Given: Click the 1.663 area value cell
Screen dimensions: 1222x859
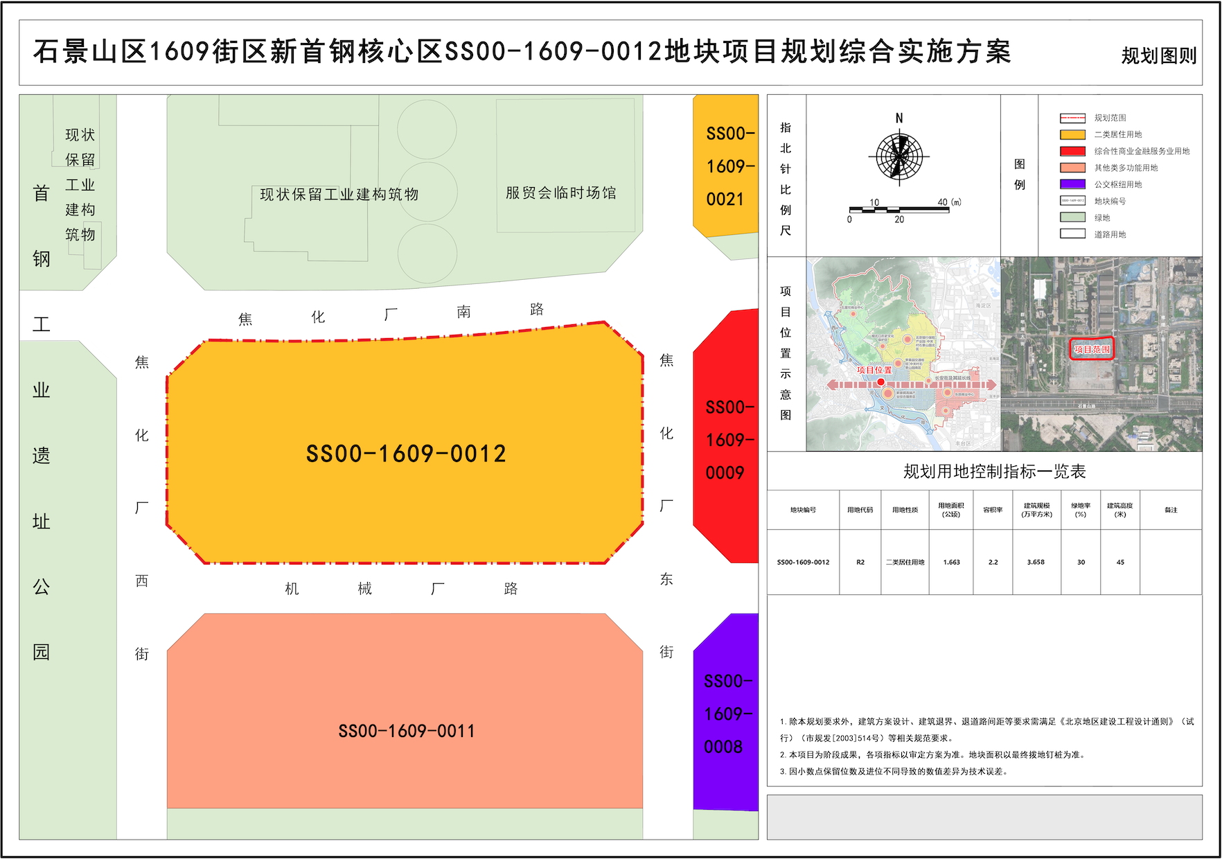Looking at the screenshot, I should (x=952, y=563).
